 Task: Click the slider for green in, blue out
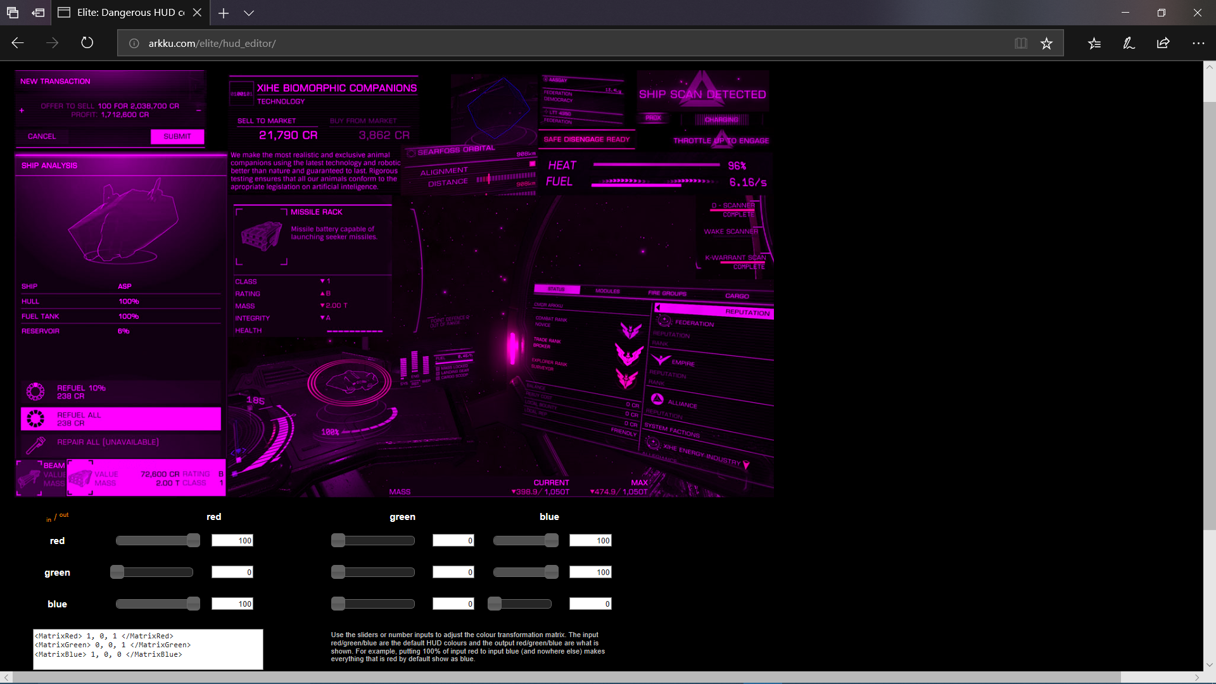tap(526, 572)
